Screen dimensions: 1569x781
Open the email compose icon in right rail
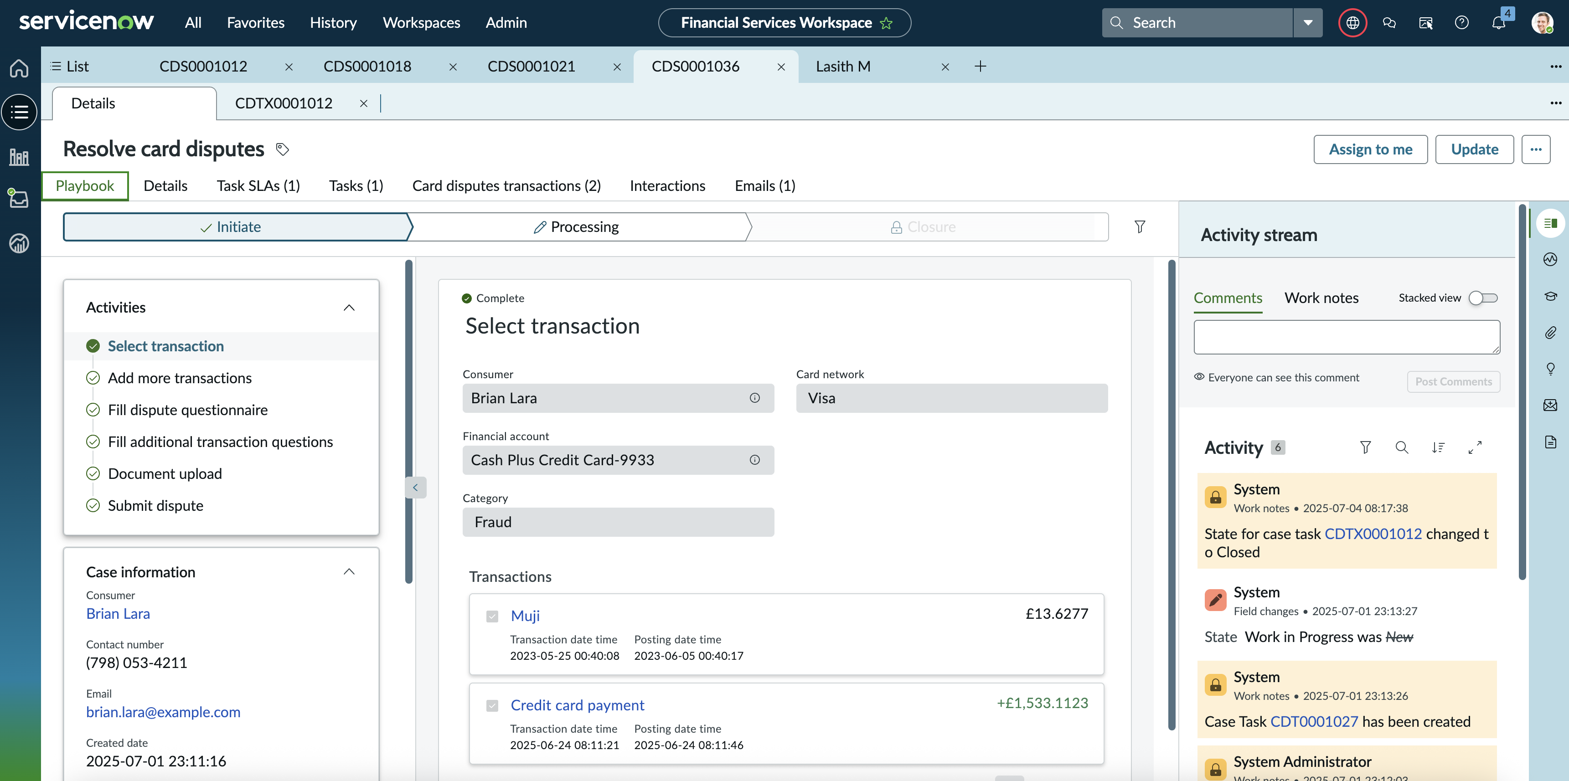[1550, 405]
